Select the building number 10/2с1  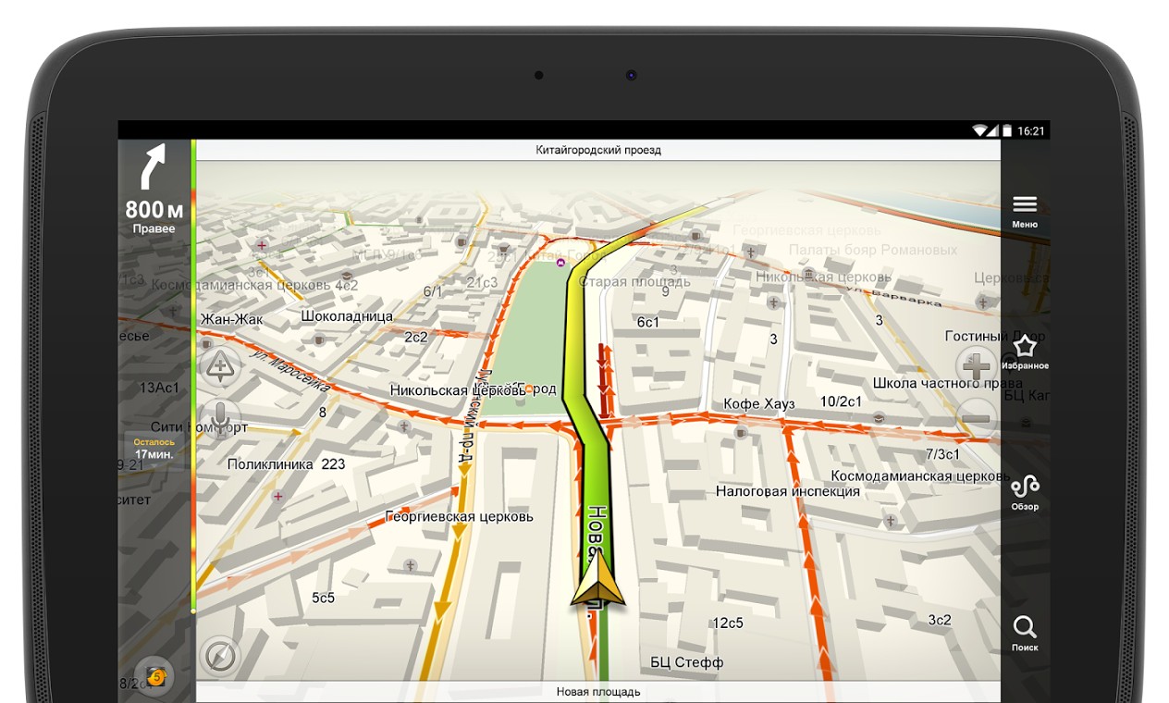pos(841,401)
